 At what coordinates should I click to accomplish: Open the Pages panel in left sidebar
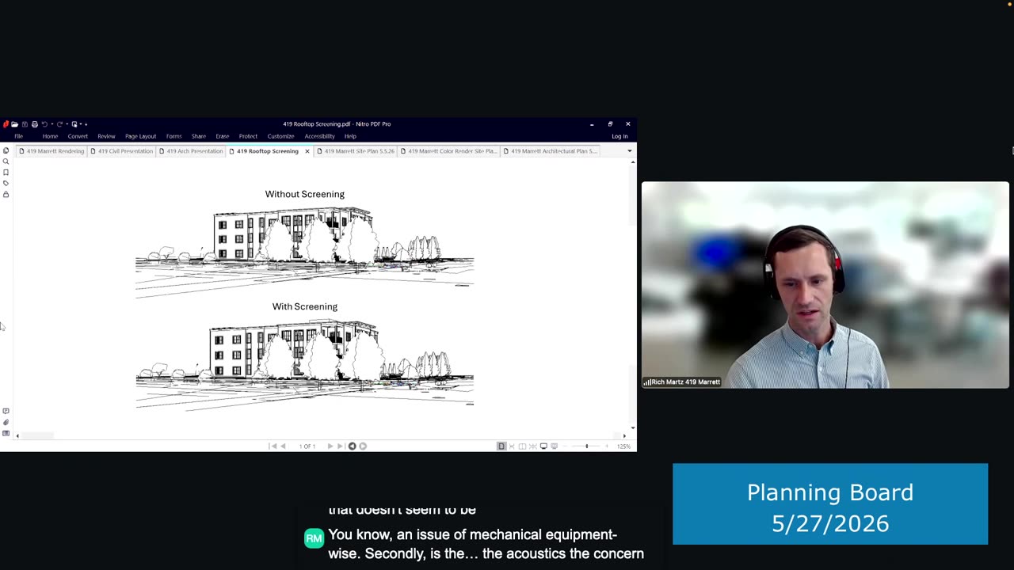[6, 150]
